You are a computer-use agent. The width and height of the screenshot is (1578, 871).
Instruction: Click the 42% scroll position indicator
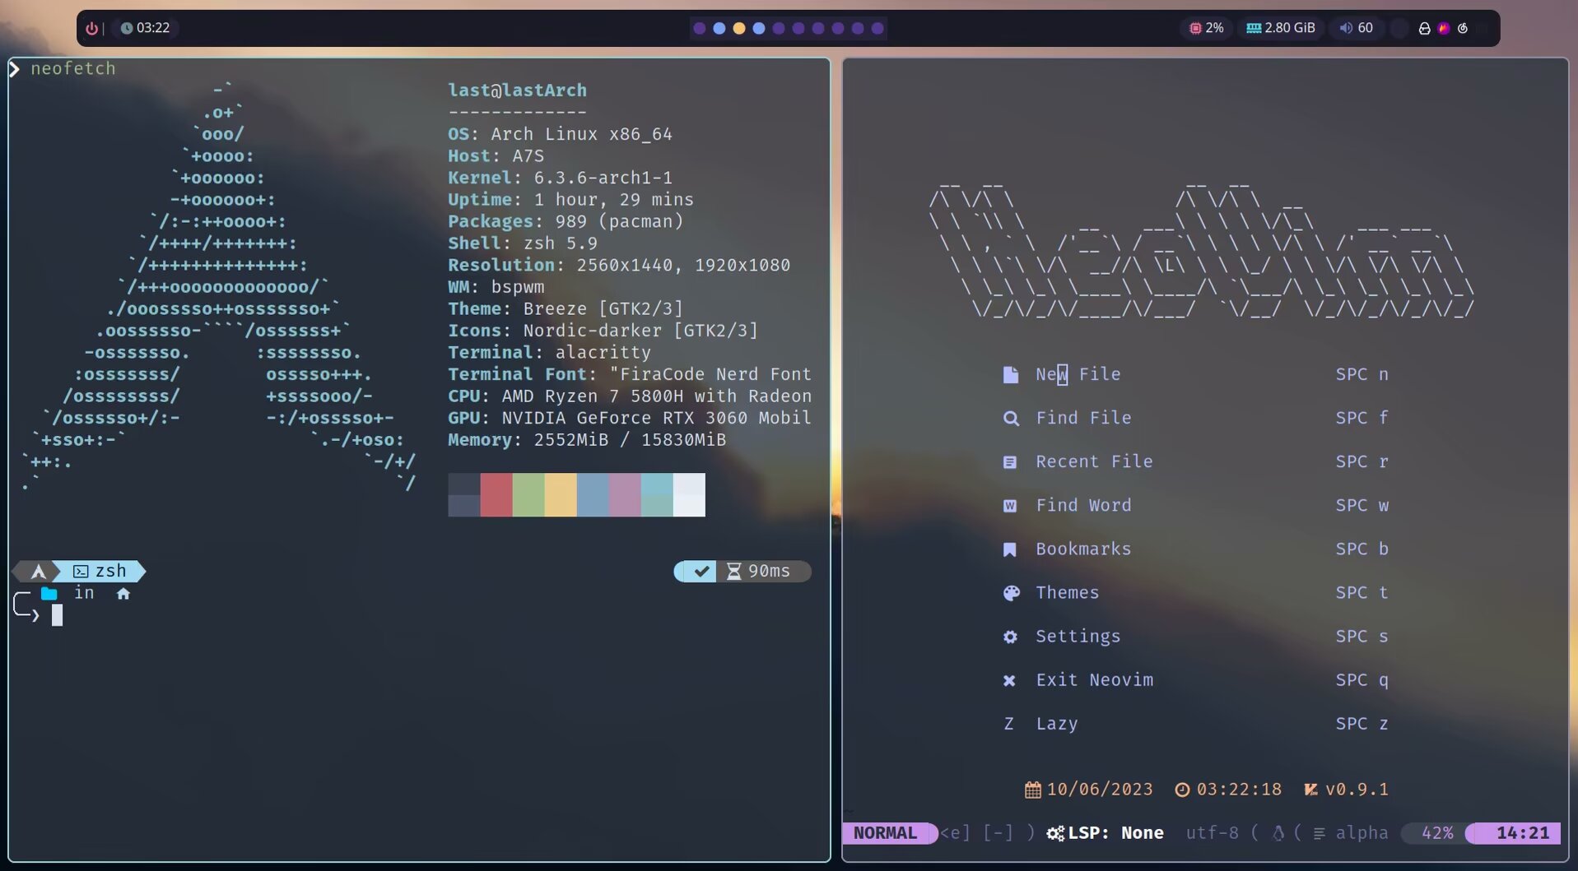(x=1436, y=833)
